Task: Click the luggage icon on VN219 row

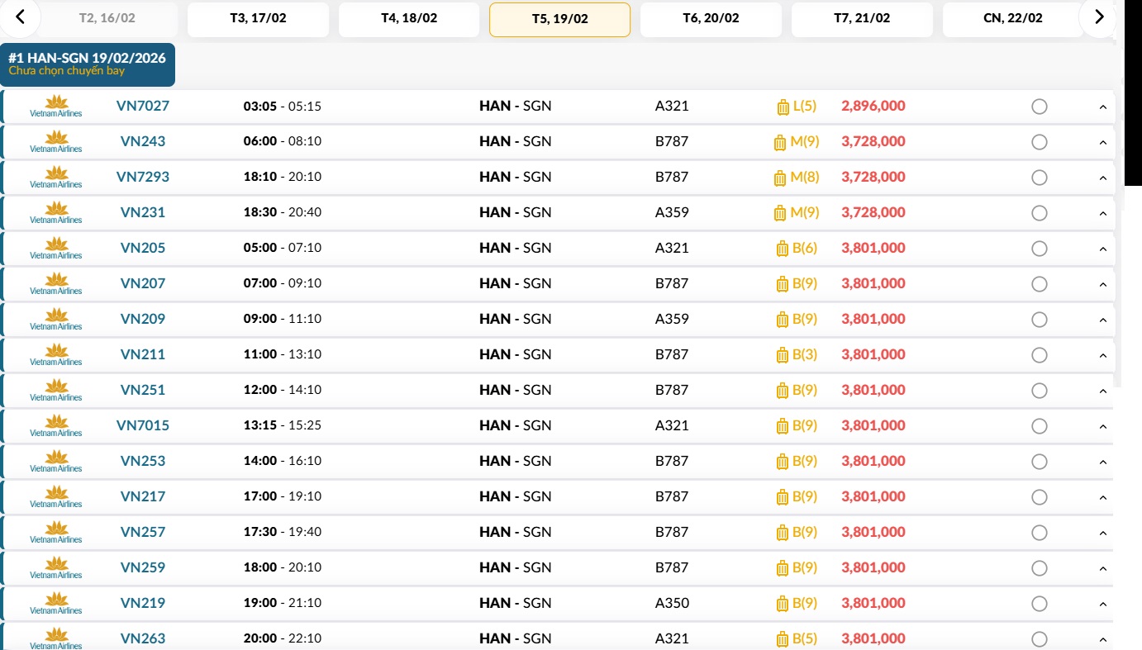Action: click(783, 604)
